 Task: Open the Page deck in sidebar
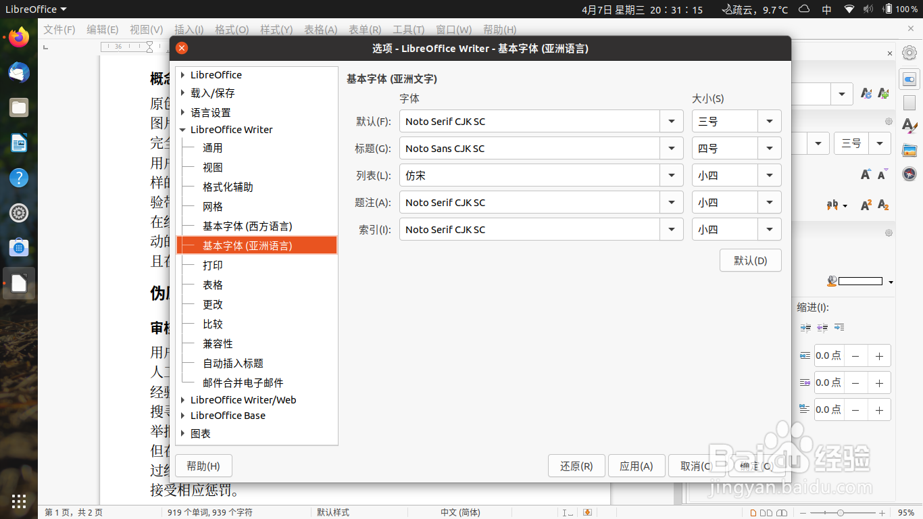click(909, 103)
